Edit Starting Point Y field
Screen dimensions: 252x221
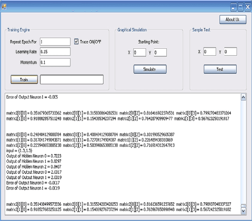(x=160, y=52)
